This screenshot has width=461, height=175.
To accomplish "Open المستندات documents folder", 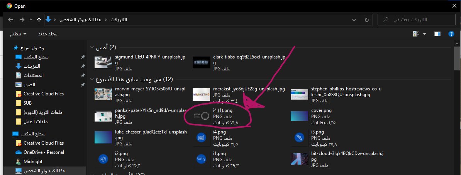I will tap(29, 75).
